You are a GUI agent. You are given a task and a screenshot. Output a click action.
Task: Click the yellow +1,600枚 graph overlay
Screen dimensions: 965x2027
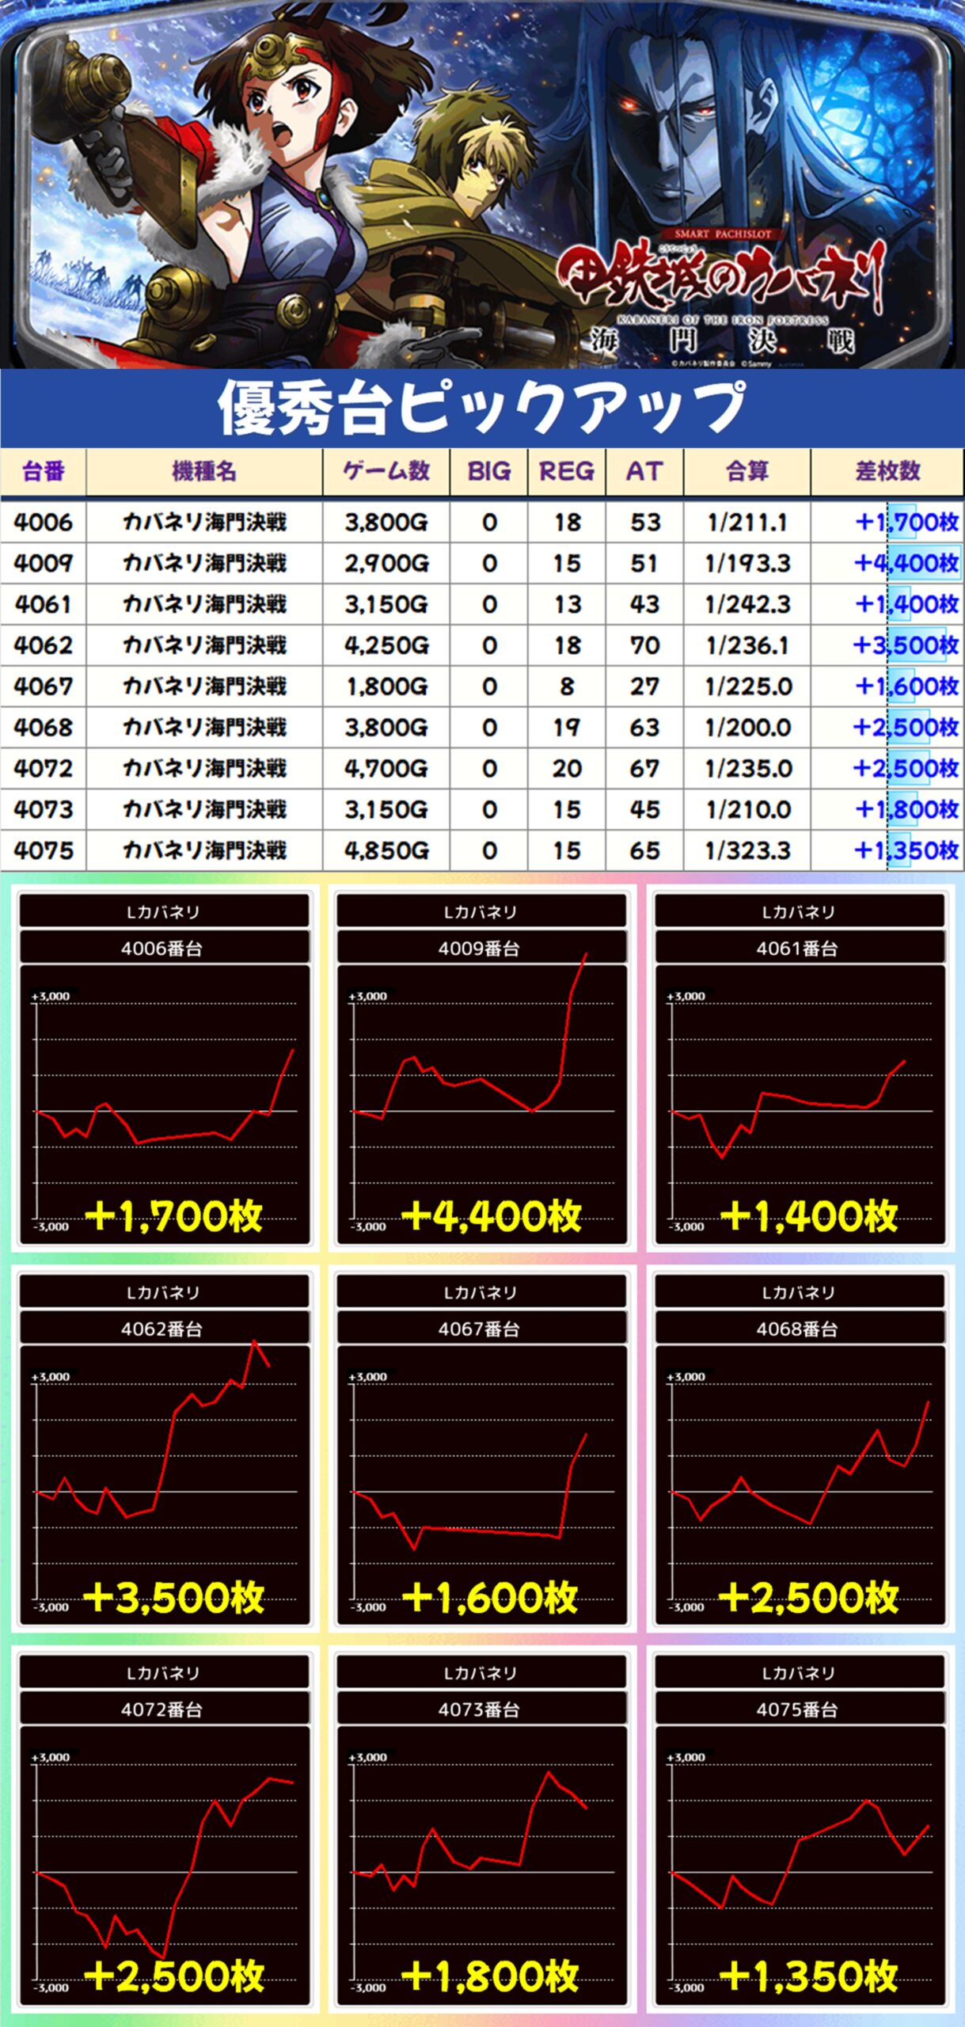(x=491, y=1597)
